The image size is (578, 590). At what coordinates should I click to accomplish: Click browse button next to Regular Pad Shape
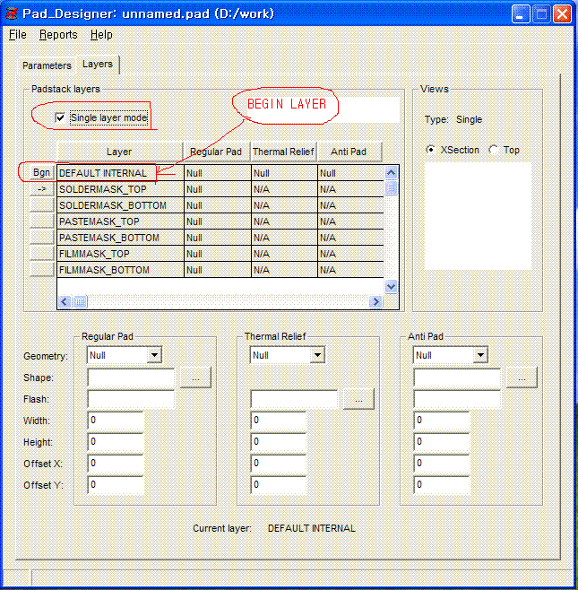(195, 378)
